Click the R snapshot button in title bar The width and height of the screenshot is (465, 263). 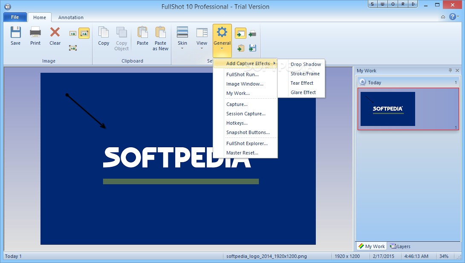(403, 4)
